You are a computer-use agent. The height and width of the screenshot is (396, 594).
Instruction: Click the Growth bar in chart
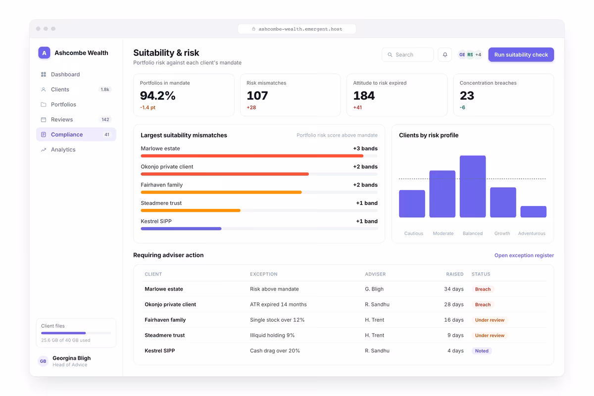(x=503, y=202)
